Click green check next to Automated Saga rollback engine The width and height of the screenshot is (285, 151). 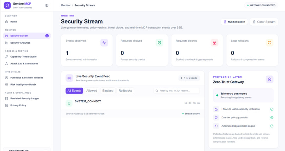point(272,126)
